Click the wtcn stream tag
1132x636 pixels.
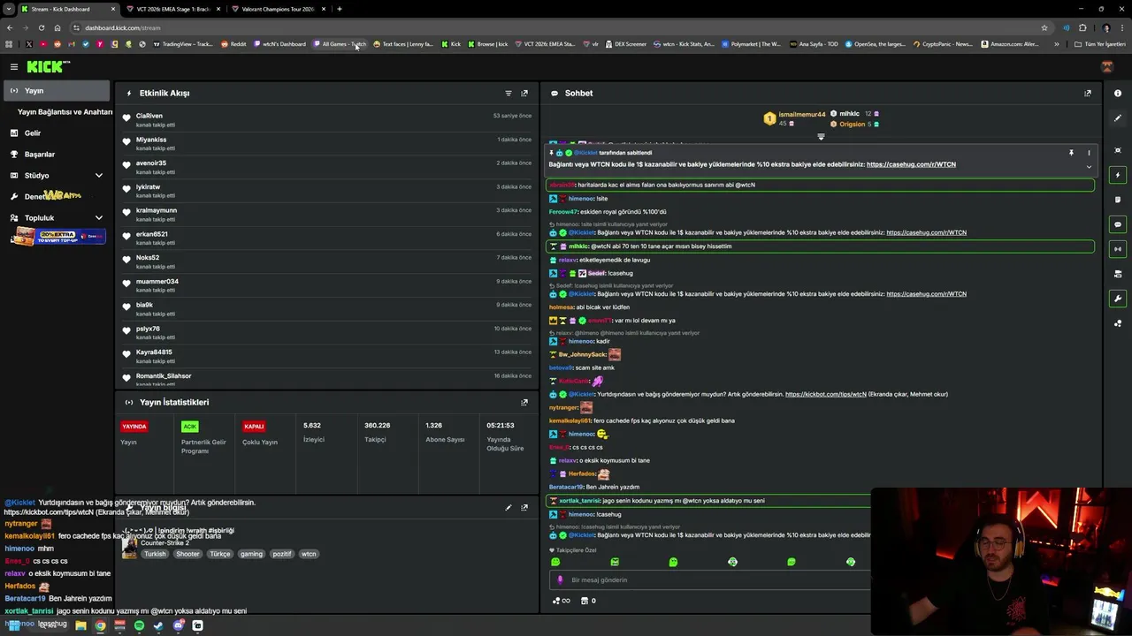click(309, 554)
